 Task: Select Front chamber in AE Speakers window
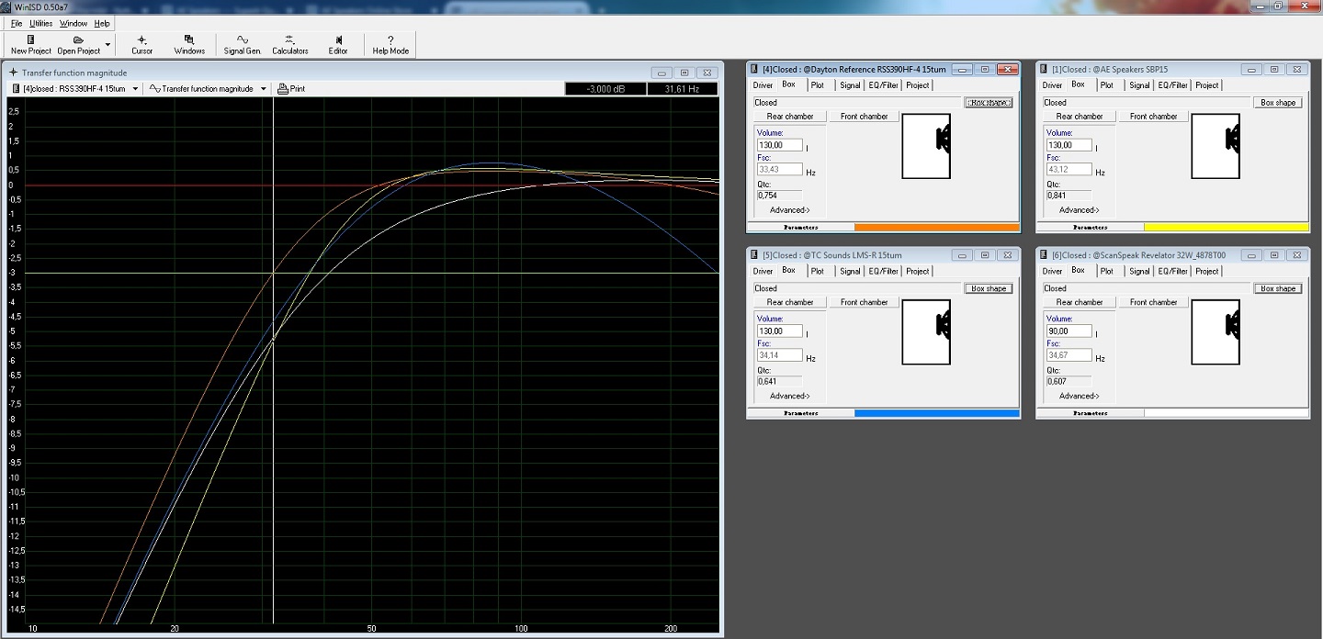pos(1153,117)
